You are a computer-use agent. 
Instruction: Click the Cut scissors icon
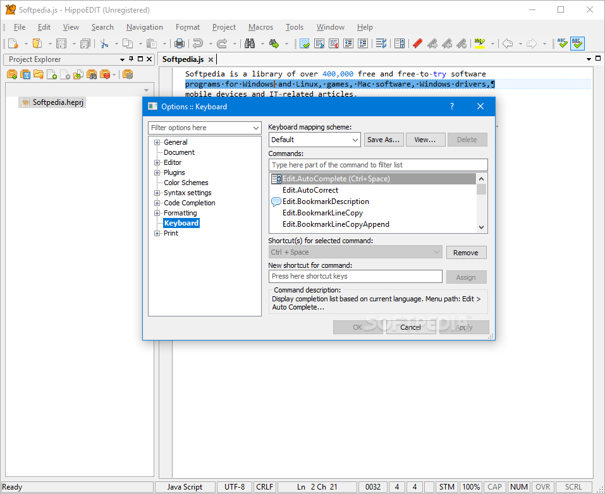pos(104,44)
